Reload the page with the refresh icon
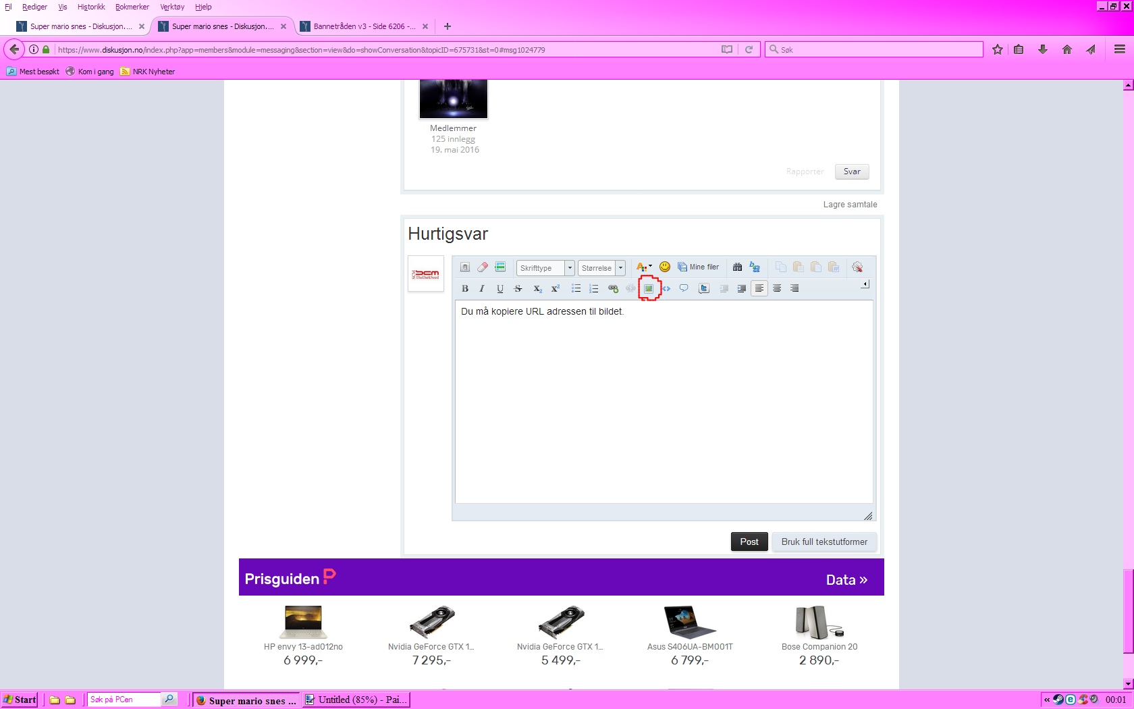The height and width of the screenshot is (709, 1134). tap(749, 49)
